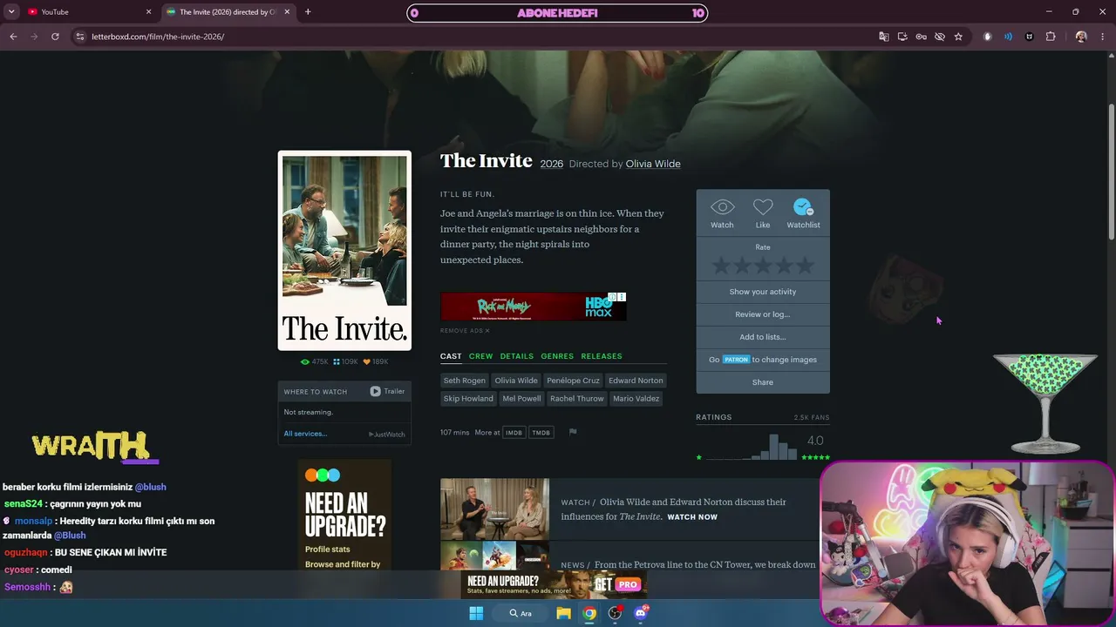1116x627 pixels.
Task: Open Review or log…
Action: pos(763,314)
